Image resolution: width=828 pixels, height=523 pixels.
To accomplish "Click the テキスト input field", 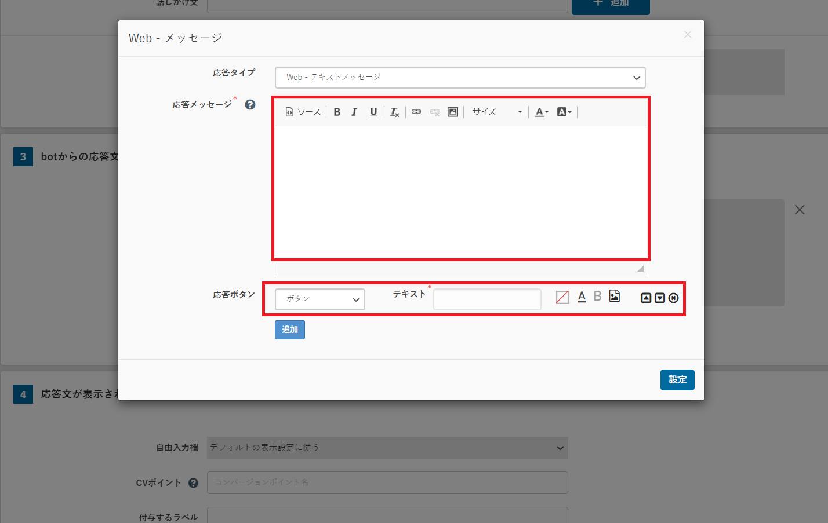I will [487, 299].
